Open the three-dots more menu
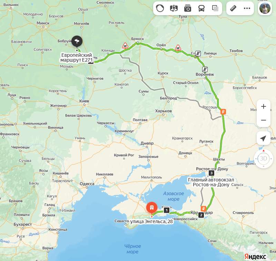Viewport: 276px width, 261px height. (247, 8)
